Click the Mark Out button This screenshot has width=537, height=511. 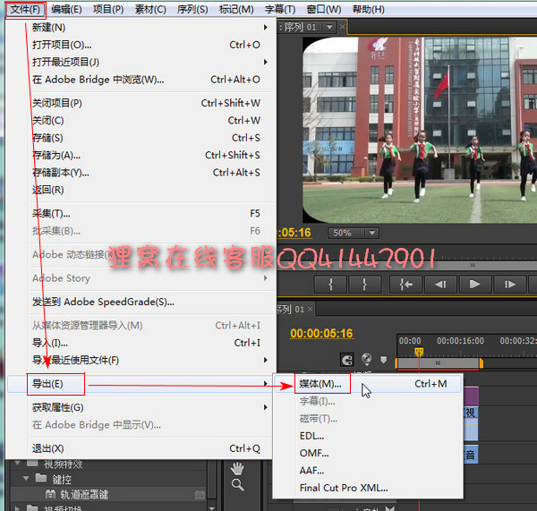(365, 285)
